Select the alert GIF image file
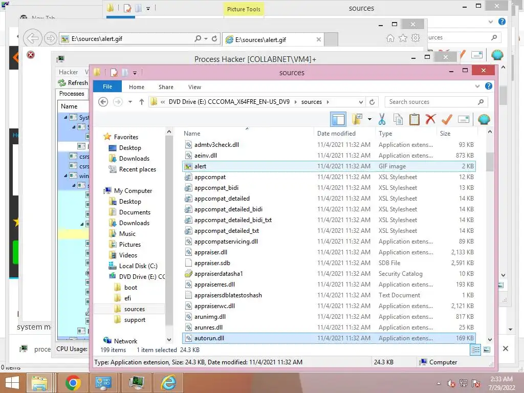The height and width of the screenshot is (393, 524). [329, 166]
